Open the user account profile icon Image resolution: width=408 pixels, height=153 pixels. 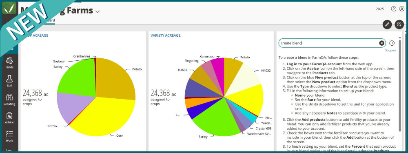tap(402, 9)
